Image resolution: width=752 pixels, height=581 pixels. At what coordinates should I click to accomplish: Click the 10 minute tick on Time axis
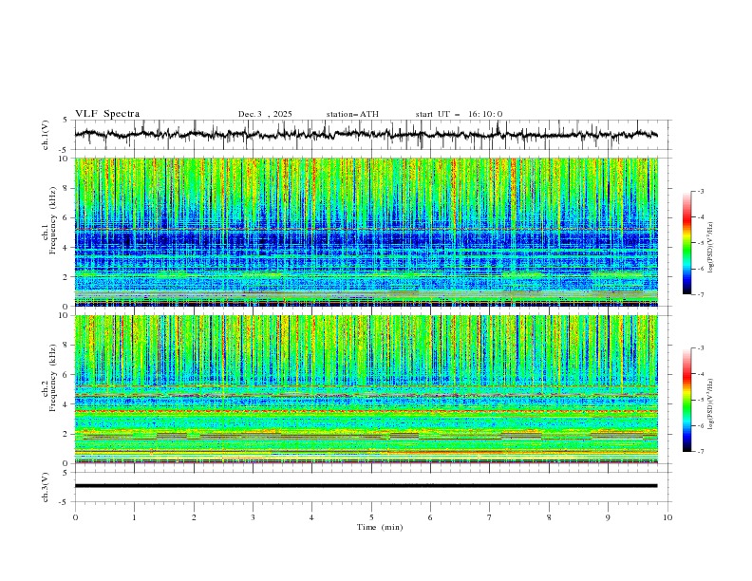(667, 517)
